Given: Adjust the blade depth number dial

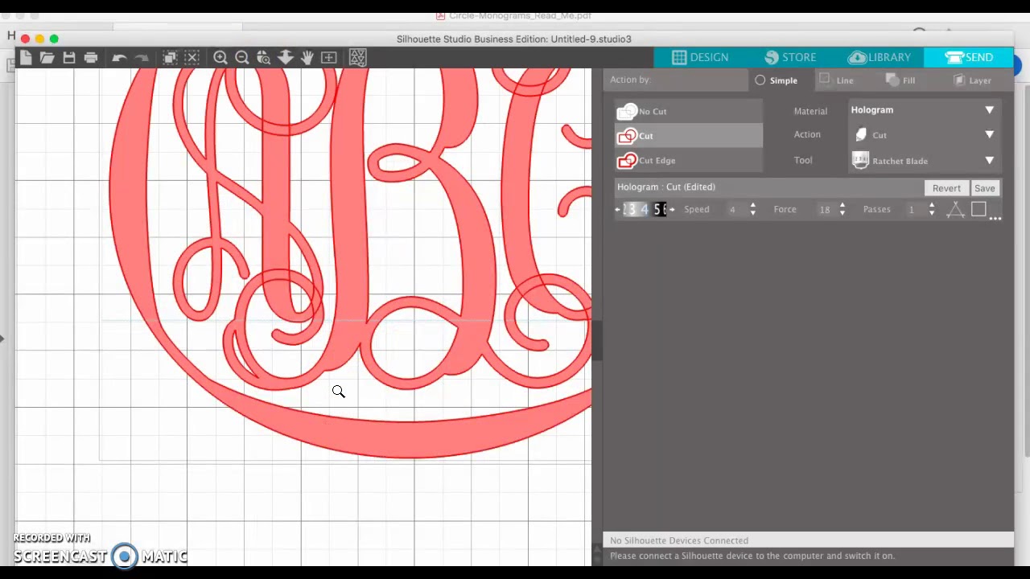Looking at the screenshot, I should 645,210.
